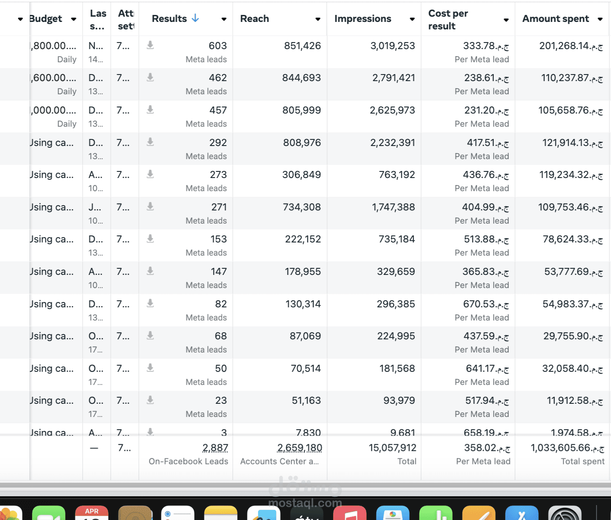The height and width of the screenshot is (520, 611).
Task: Click the cost per result 238.61 cell
Action: pyautogui.click(x=487, y=78)
